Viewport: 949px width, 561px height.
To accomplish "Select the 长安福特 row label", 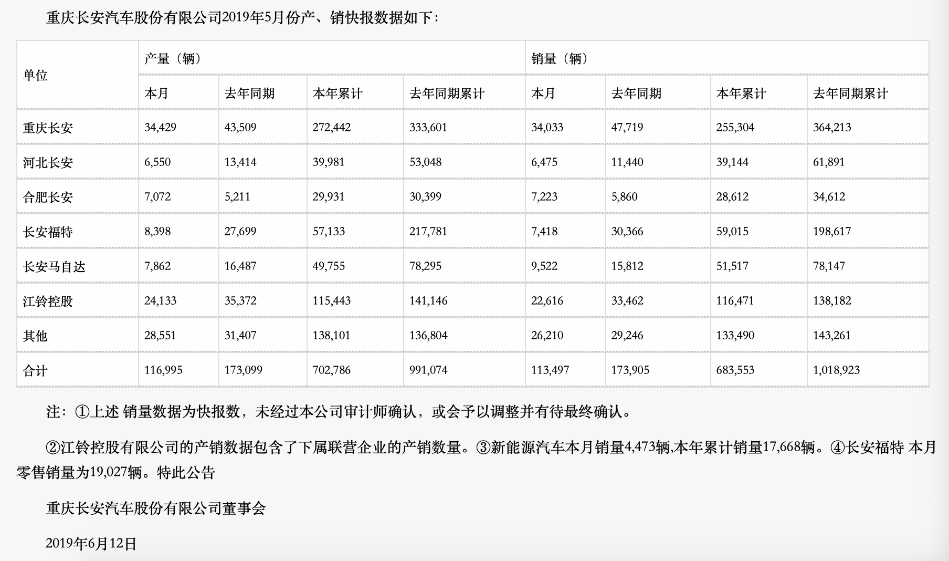I will coord(48,232).
